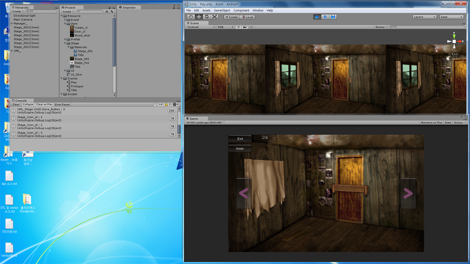Step forward one frame
The image size is (470, 264).
(x=333, y=17)
